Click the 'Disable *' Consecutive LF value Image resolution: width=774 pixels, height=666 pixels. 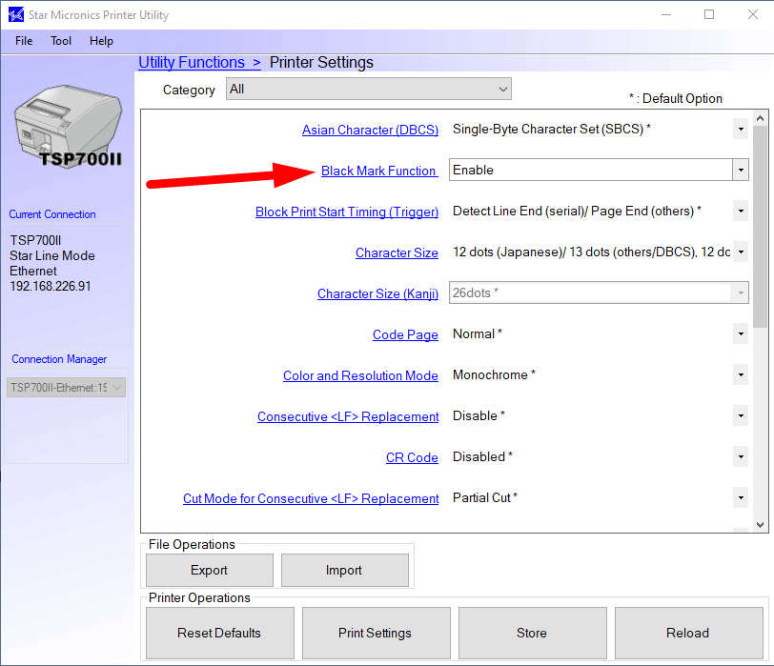pyautogui.click(x=479, y=415)
